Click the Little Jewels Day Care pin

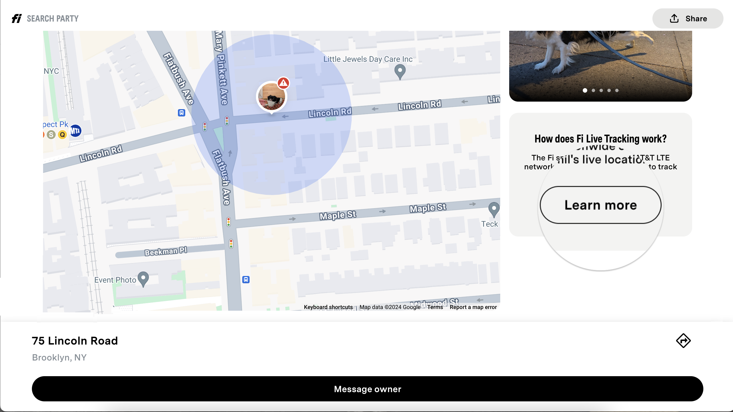click(400, 72)
